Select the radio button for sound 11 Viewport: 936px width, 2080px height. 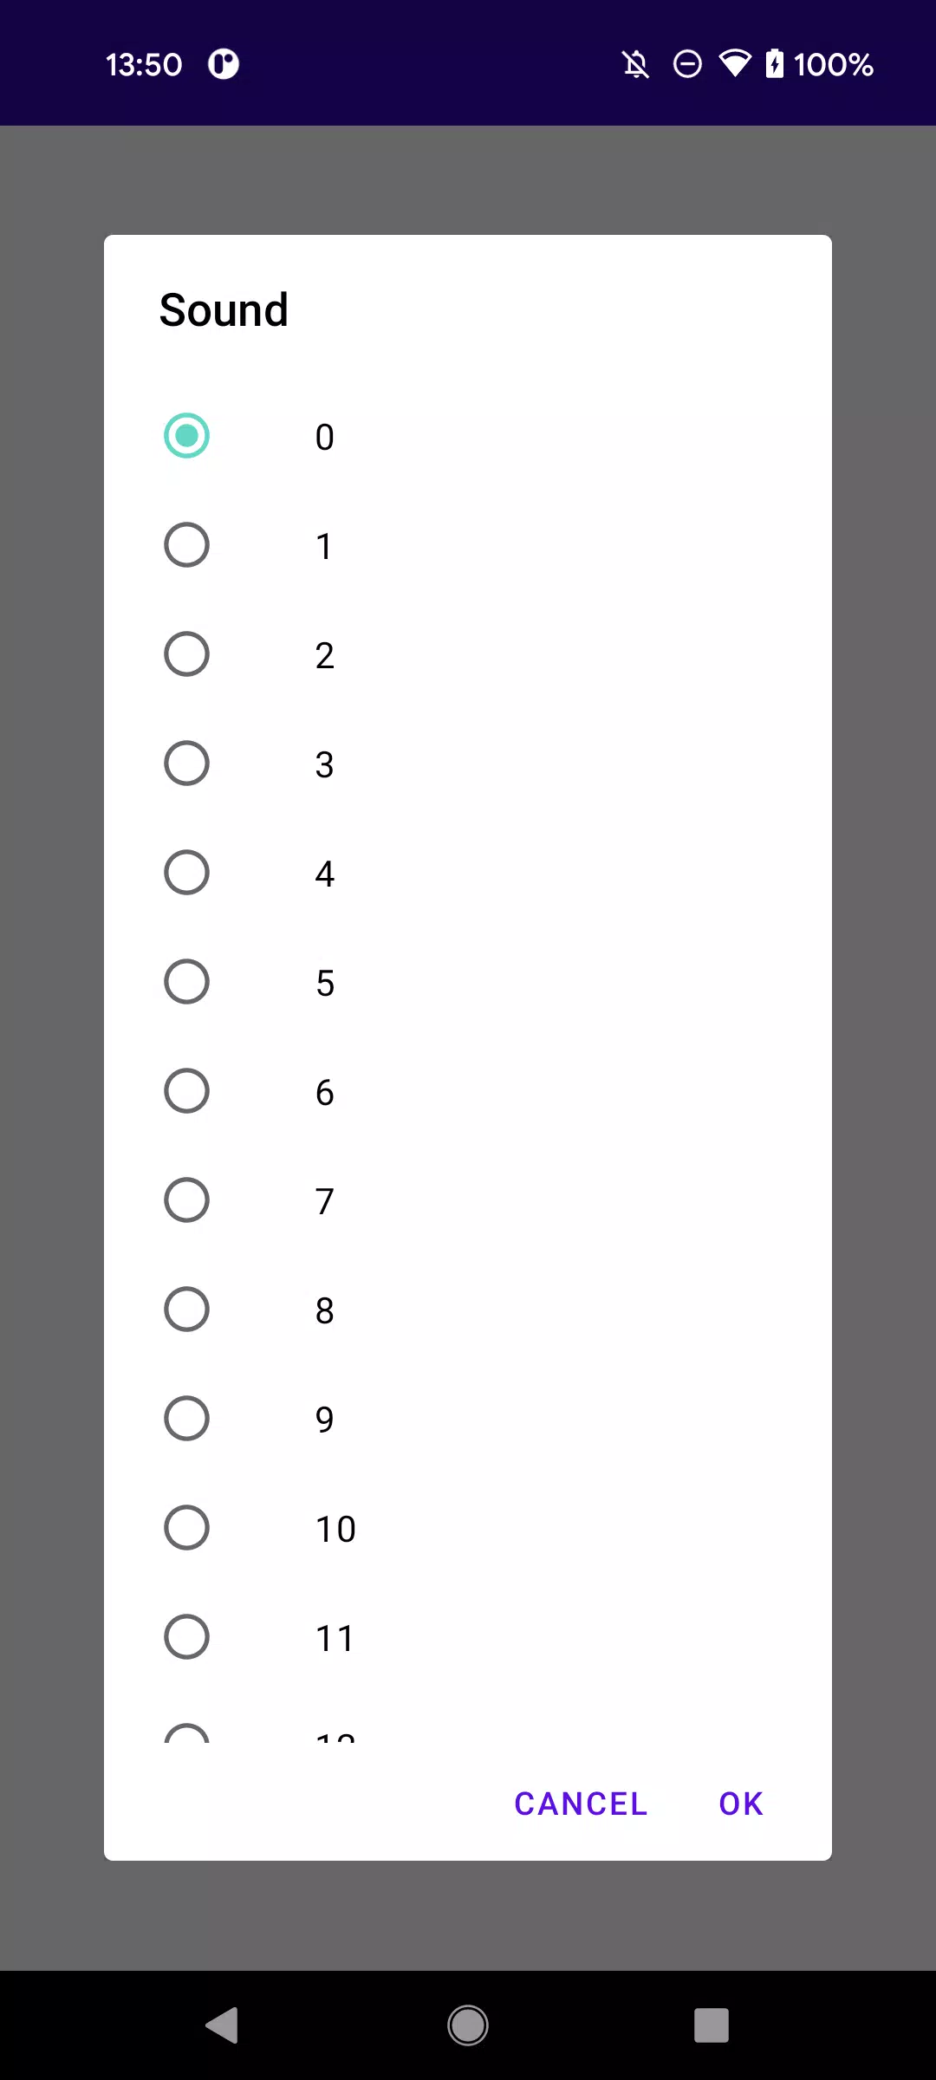click(x=186, y=1637)
